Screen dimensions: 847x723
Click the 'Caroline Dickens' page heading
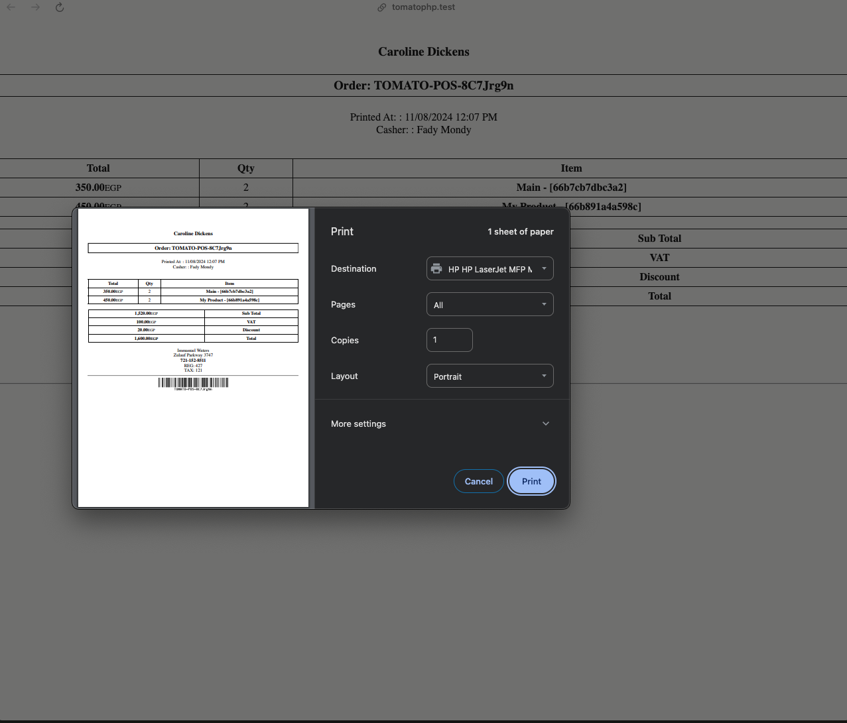tap(424, 52)
